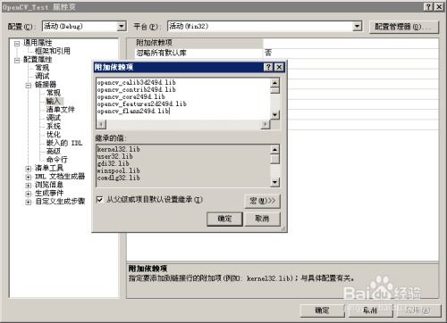Image resolution: width=447 pixels, height=323 pixels.
Task: Click line opencv_contrib249d.lib in edit box
Action: coord(137,89)
